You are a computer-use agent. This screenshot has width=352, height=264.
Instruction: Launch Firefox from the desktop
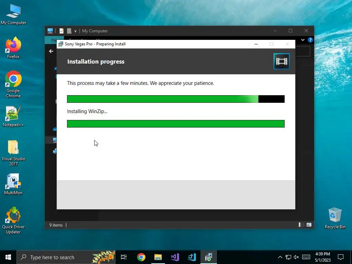tap(13, 47)
